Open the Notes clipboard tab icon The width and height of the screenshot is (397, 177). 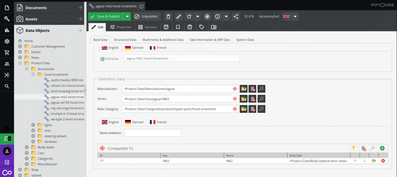[190, 27]
